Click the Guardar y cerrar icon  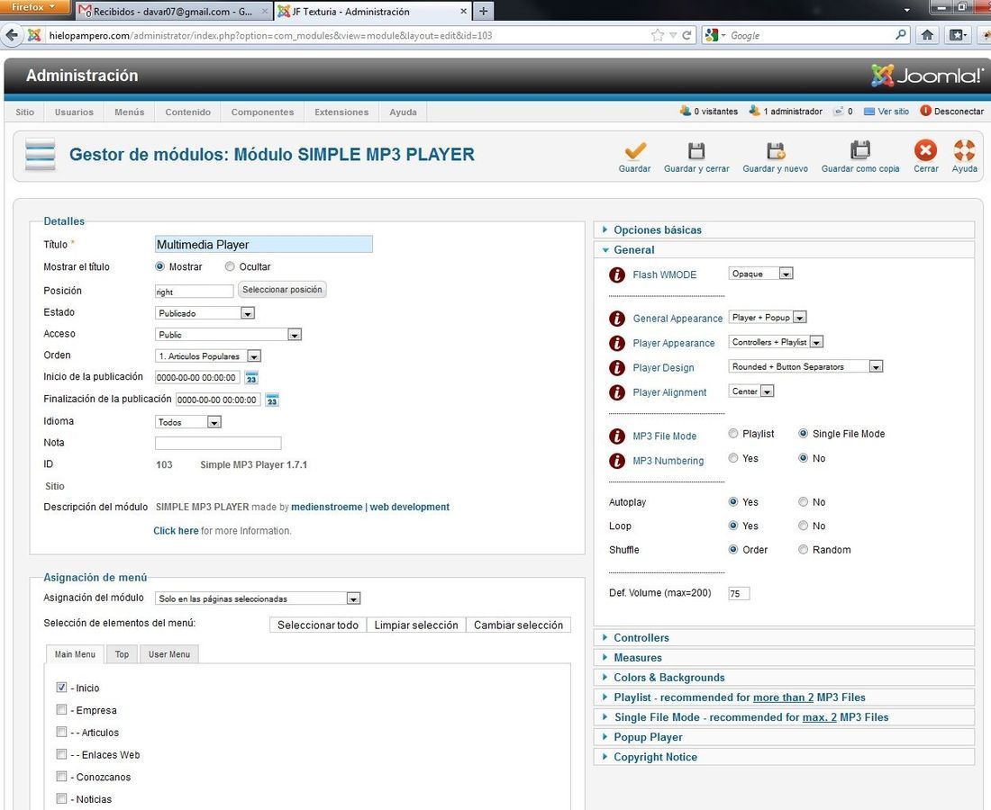(x=696, y=151)
